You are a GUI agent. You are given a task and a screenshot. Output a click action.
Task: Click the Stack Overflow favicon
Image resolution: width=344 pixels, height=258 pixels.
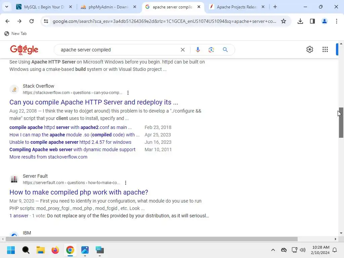coord(14,89)
